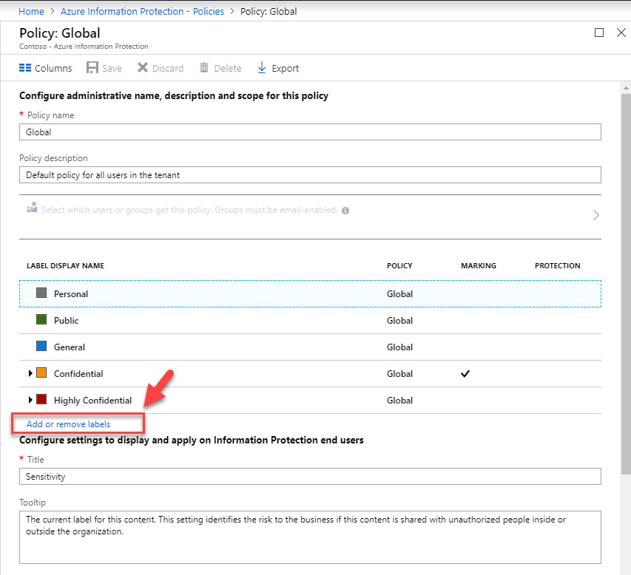This screenshot has height=575, width=631.
Task: Edit the Policy description field
Action: (310, 175)
